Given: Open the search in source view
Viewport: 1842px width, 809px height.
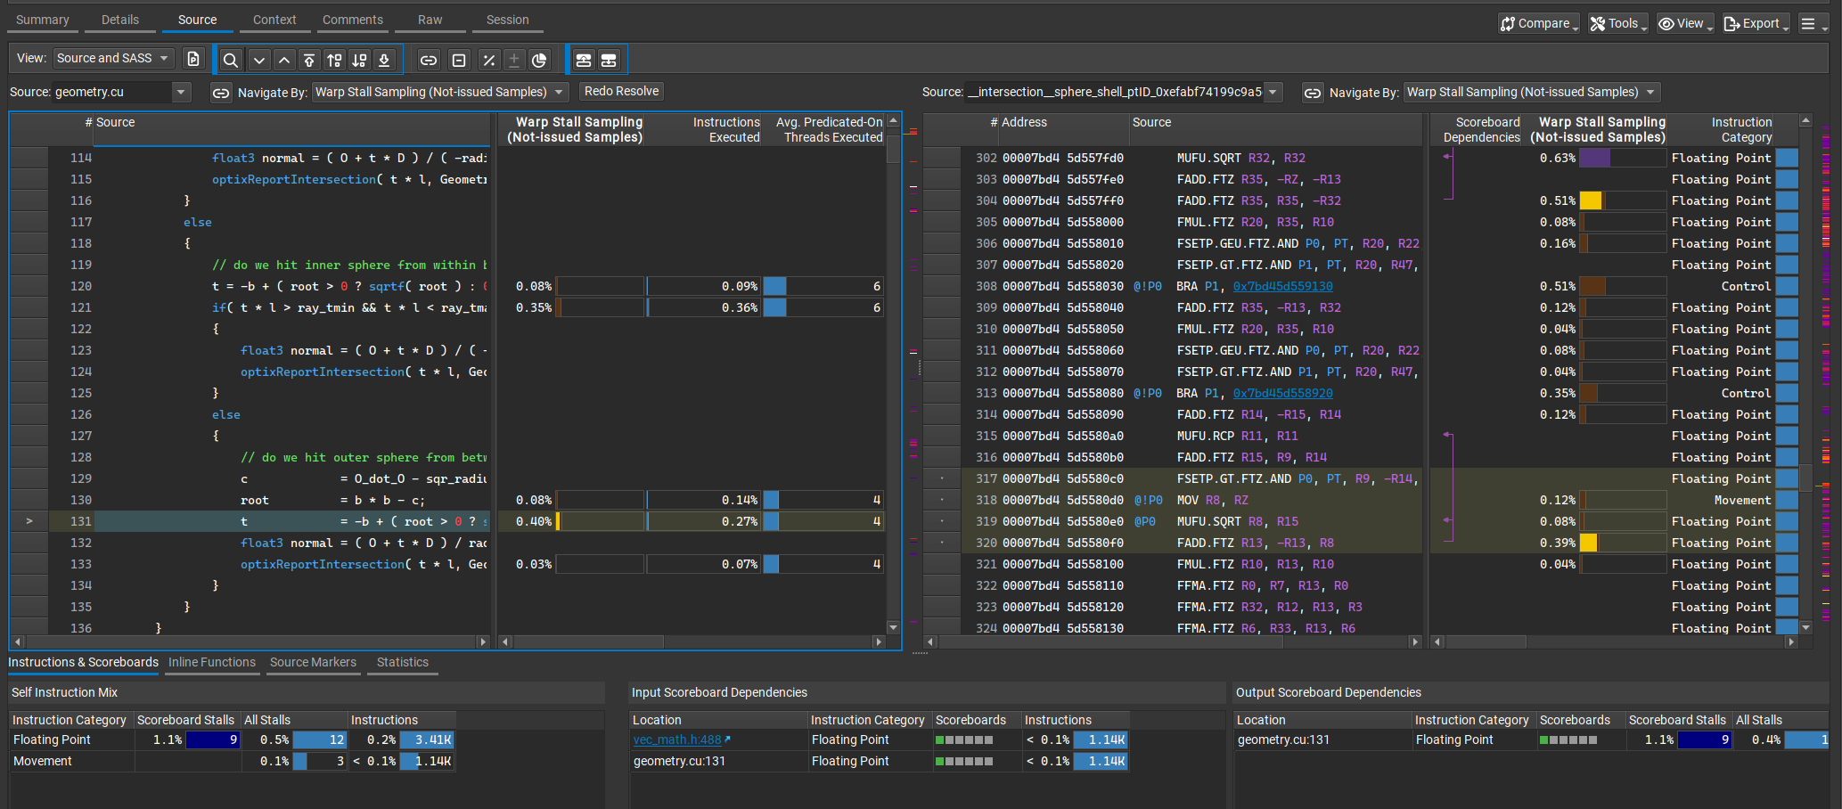Looking at the screenshot, I should (x=230, y=59).
